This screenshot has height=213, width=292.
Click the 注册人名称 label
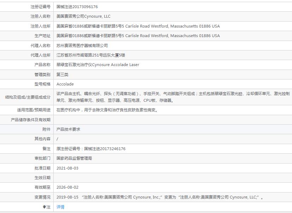[40, 16]
